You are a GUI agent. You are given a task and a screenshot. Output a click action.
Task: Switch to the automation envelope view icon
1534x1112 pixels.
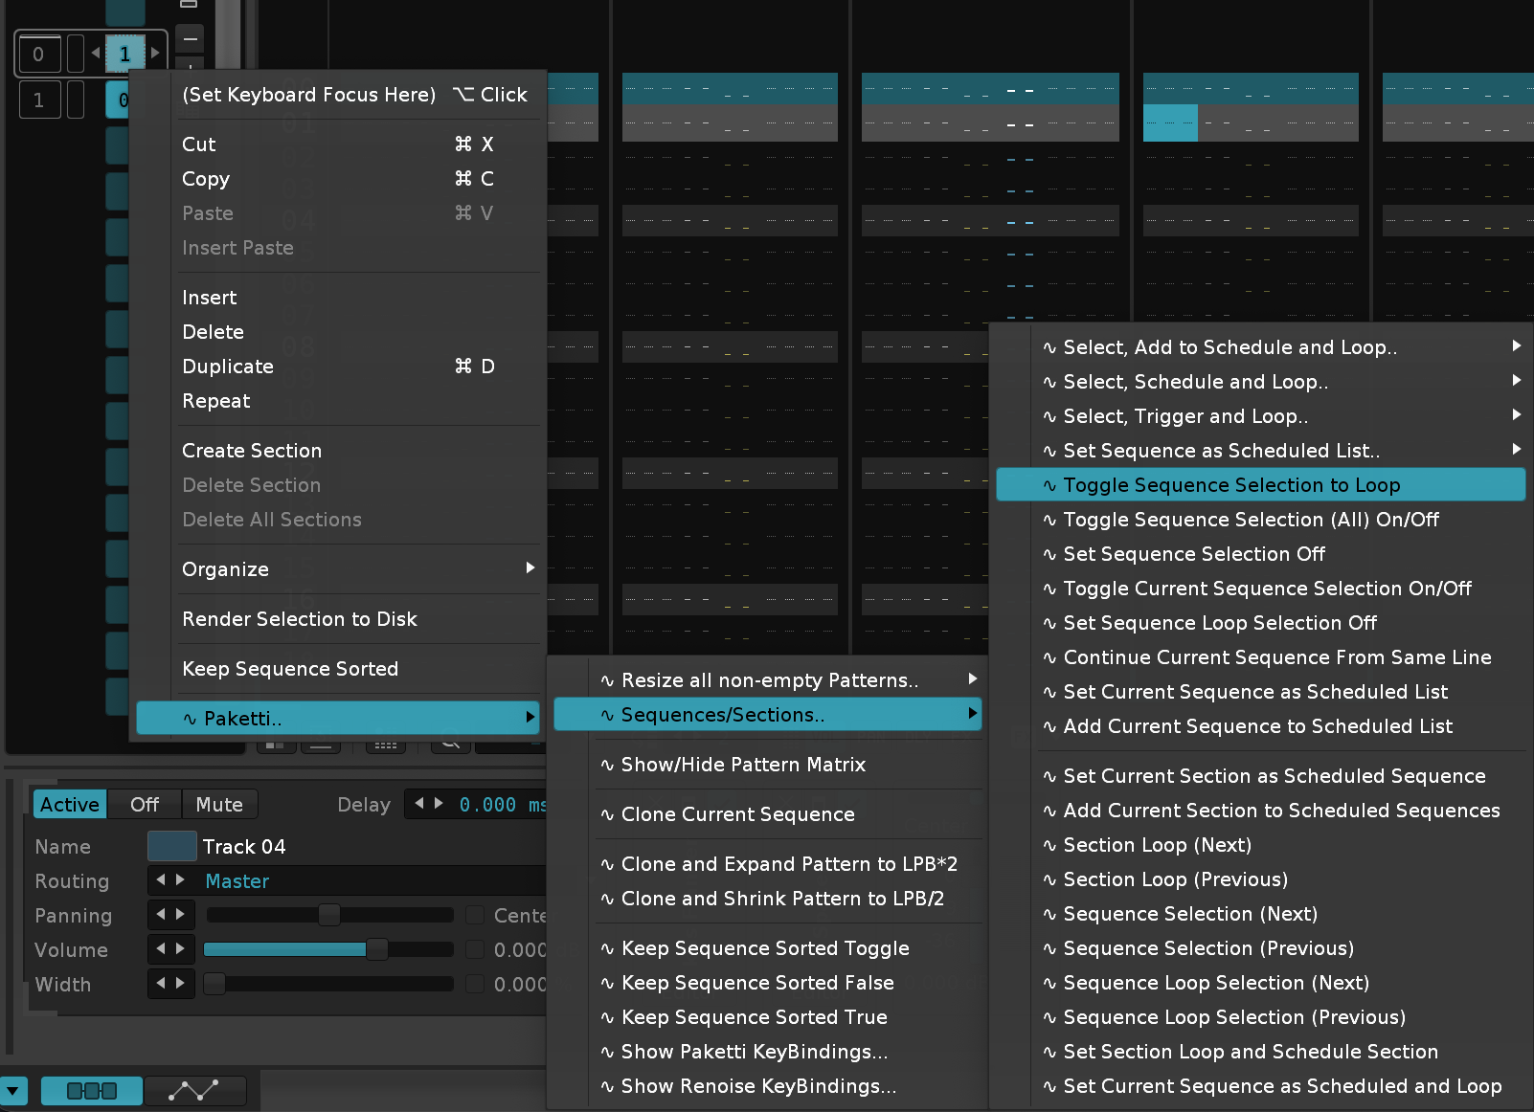194,1090
